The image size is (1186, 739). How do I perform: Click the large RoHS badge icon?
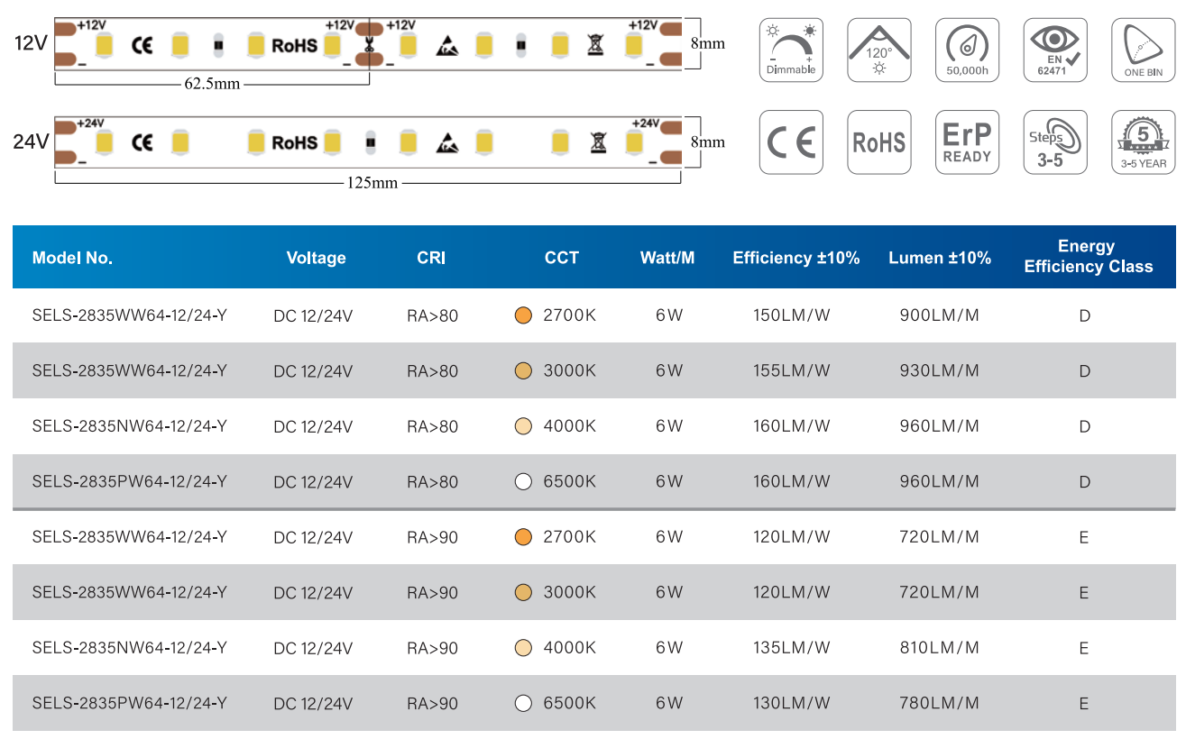(x=879, y=142)
